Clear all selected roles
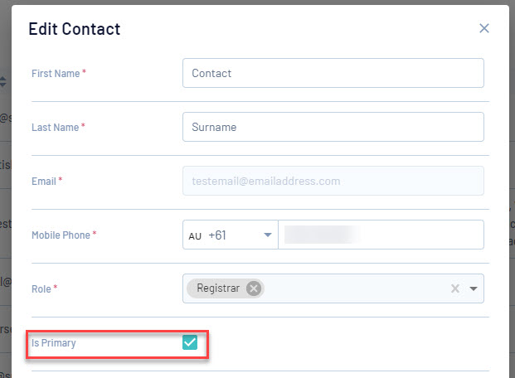515x378 pixels. coord(454,288)
